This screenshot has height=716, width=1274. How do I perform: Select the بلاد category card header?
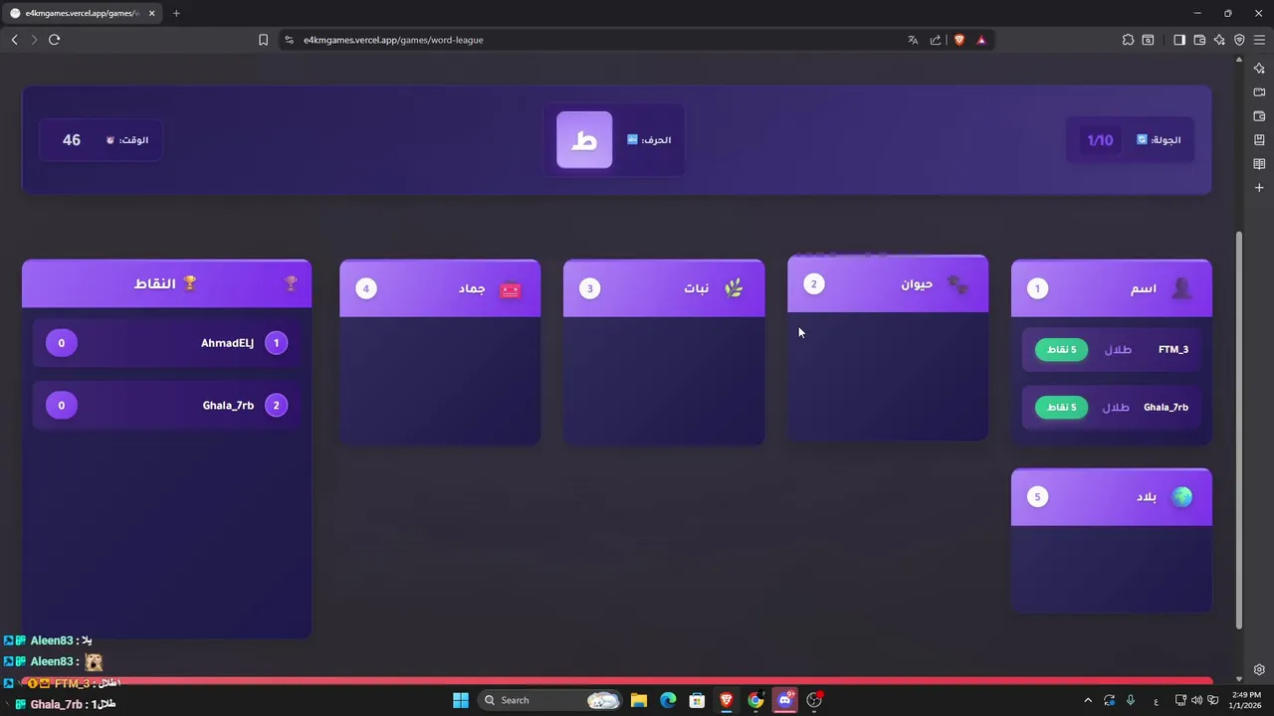coord(1112,497)
